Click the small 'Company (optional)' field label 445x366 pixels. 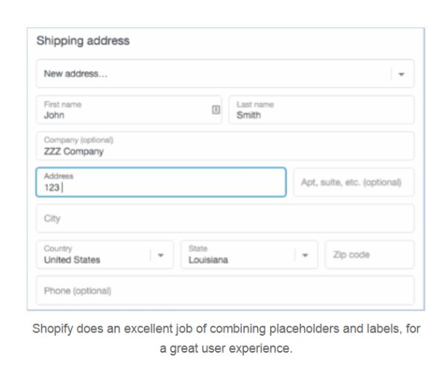tap(79, 140)
